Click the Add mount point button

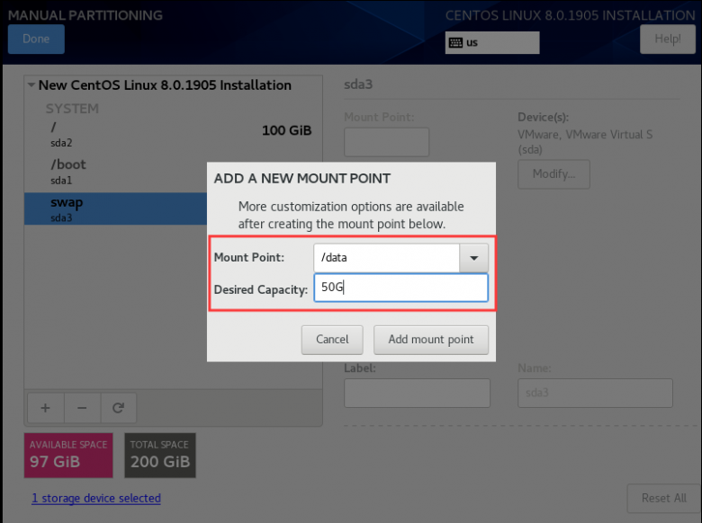[x=431, y=340]
